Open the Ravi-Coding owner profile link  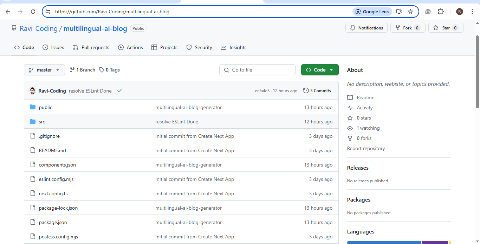click(39, 28)
